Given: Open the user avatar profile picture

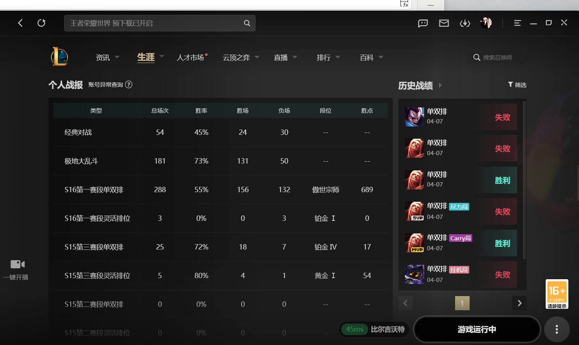Looking at the screenshot, I should coord(486,23).
